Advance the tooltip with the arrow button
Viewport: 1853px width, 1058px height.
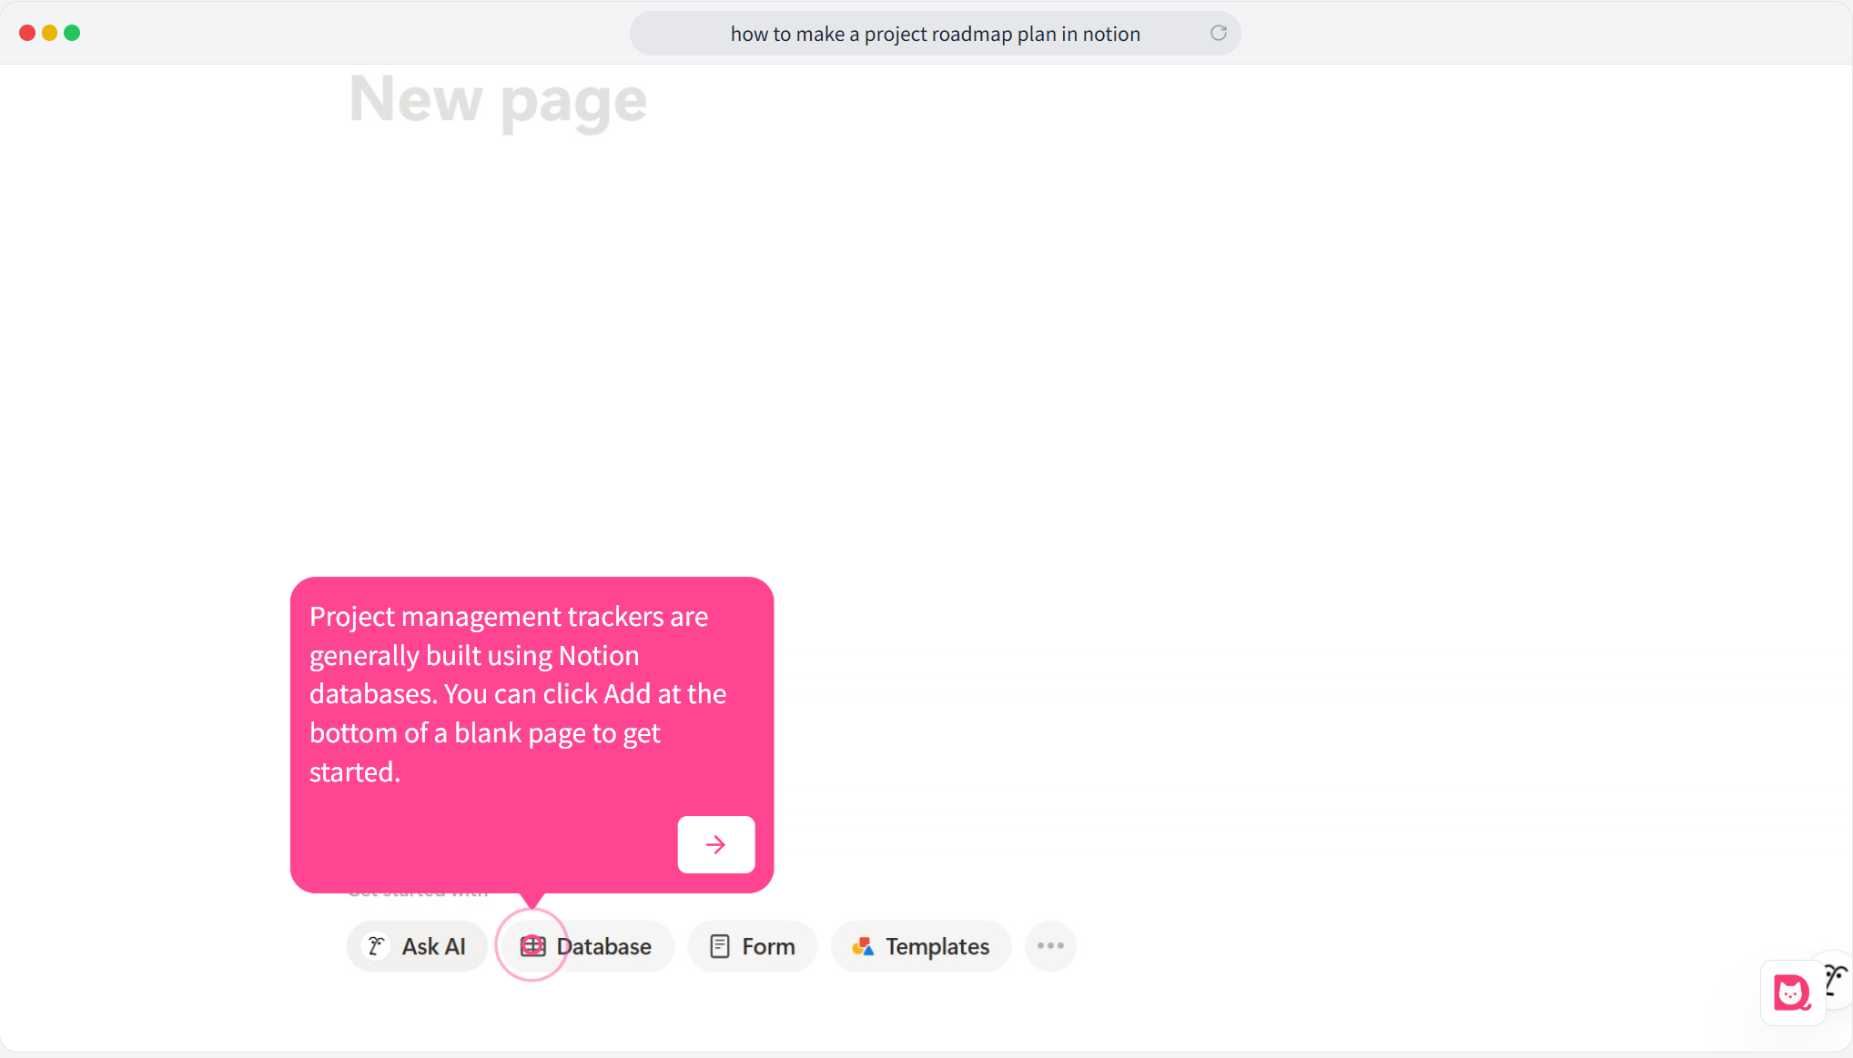(x=716, y=844)
